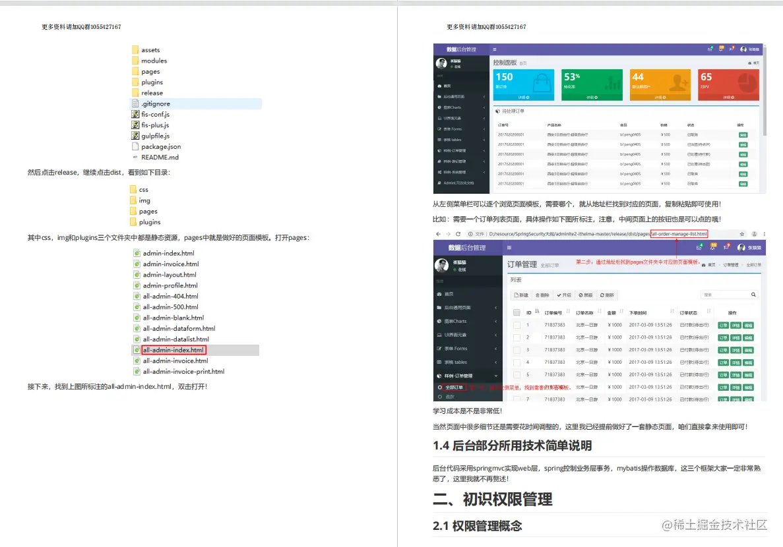Open the envelope messages icon in the purple navbar
Screen dimensions: 783x547
(710, 49)
